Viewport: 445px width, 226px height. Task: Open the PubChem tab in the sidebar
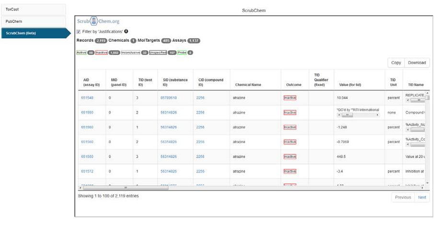[x=34, y=21]
